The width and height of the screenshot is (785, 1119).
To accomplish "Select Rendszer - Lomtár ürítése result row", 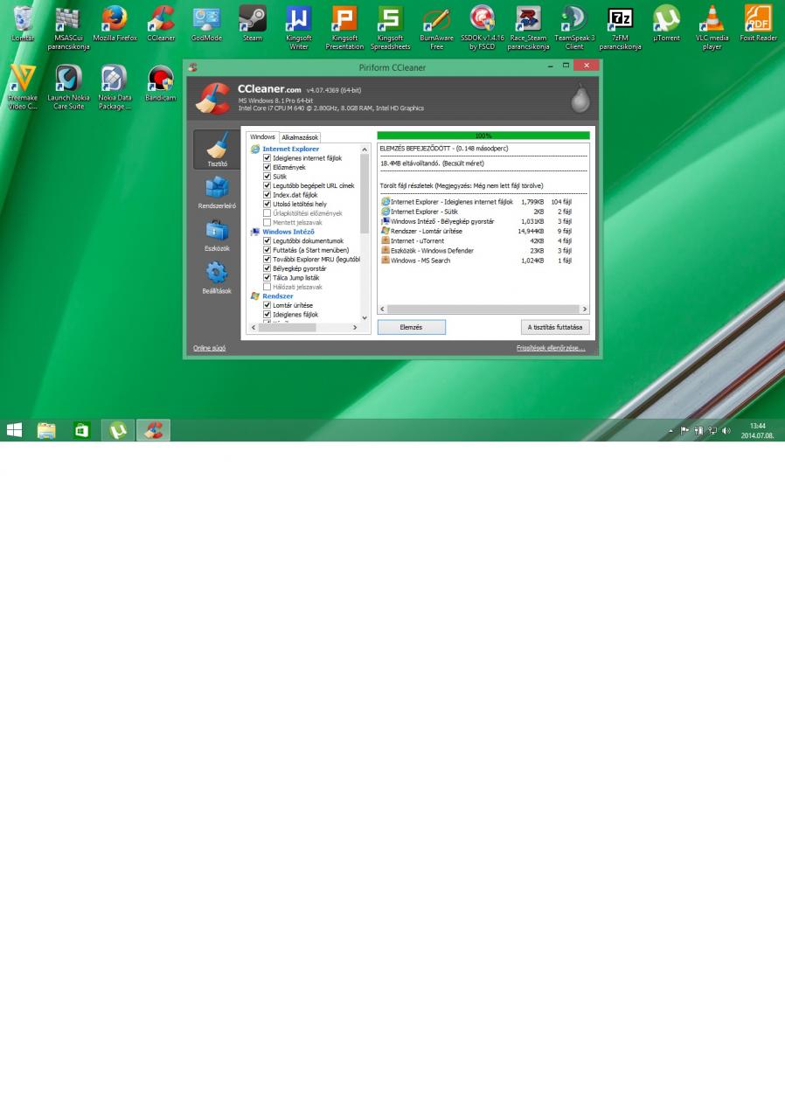I will tap(476, 231).
